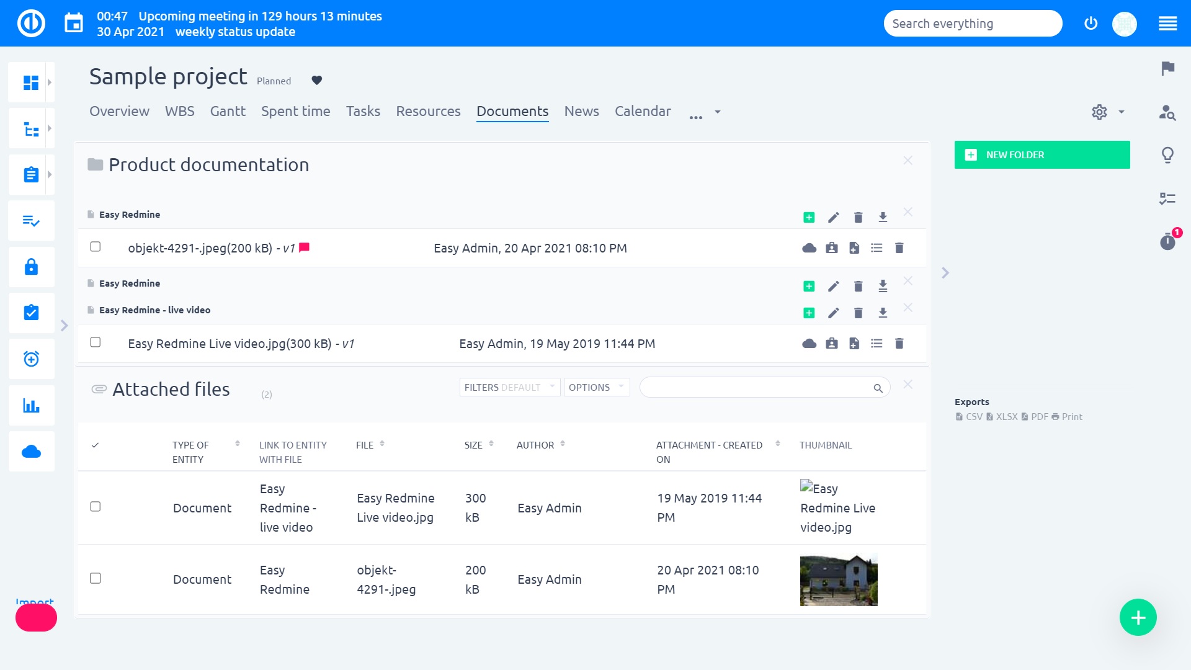1191x670 pixels.
Task: Switch to the Spent time tab
Action: pos(295,112)
